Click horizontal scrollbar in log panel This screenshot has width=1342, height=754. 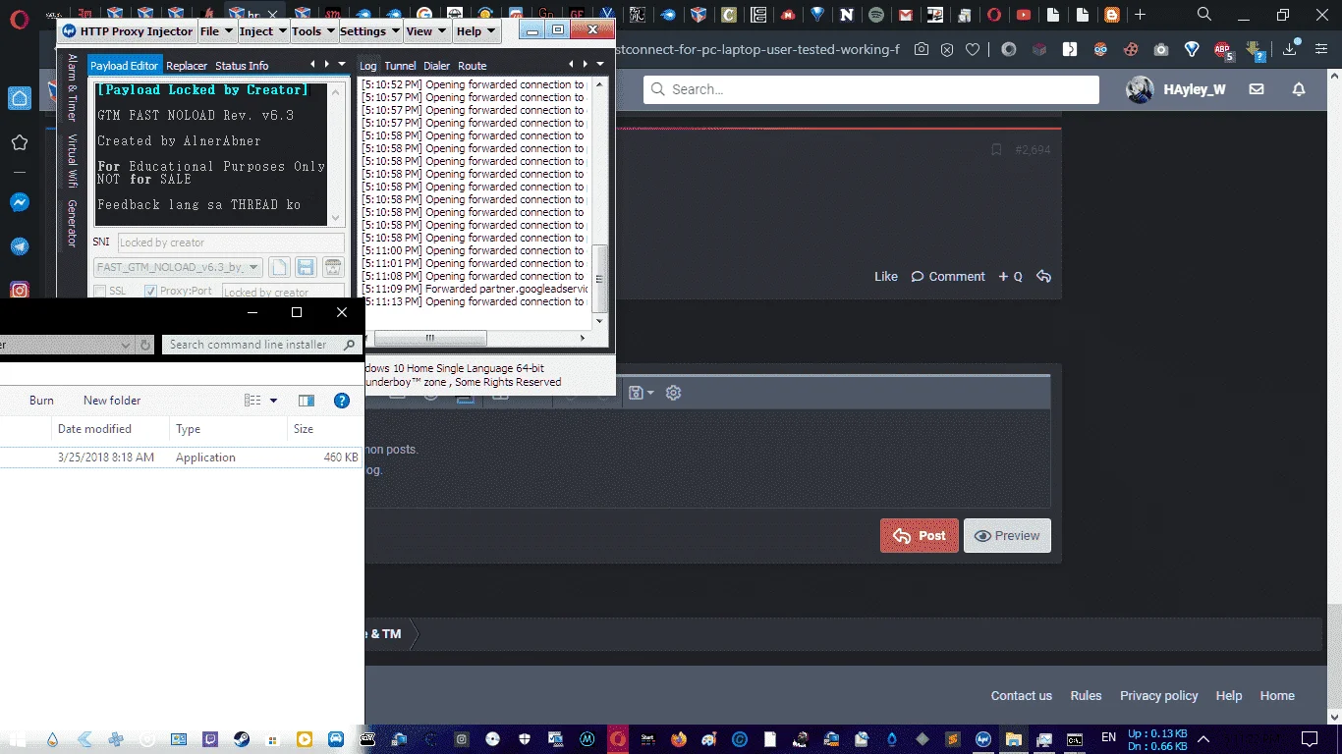tap(430, 338)
